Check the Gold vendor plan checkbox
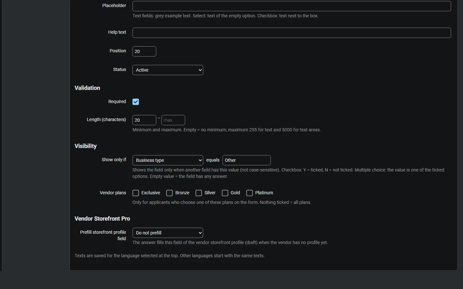The height and width of the screenshot is (289, 463). pyautogui.click(x=225, y=193)
